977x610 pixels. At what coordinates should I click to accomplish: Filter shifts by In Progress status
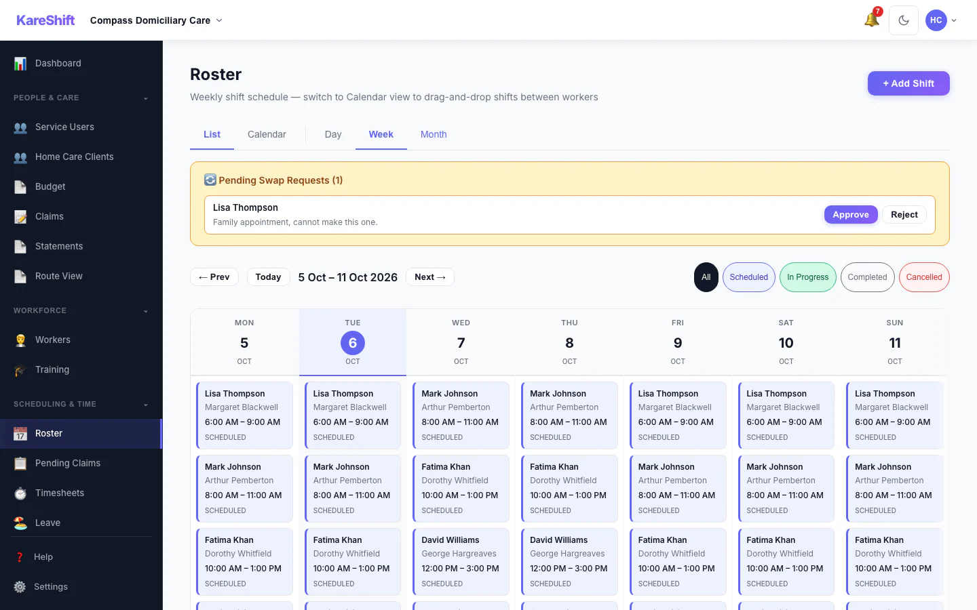808,277
